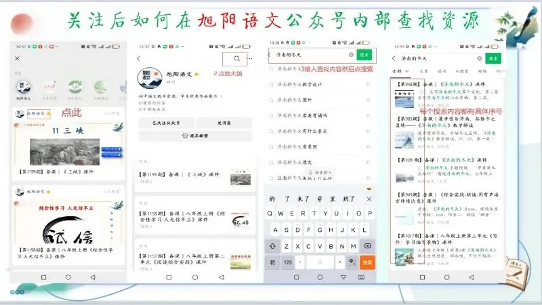
Task: Select suggestion 济南的冬天原文
Action: coord(294,162)
